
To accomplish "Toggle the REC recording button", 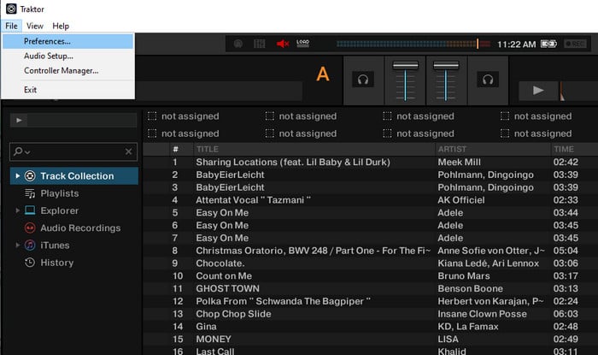I will [x=575, y=44].
